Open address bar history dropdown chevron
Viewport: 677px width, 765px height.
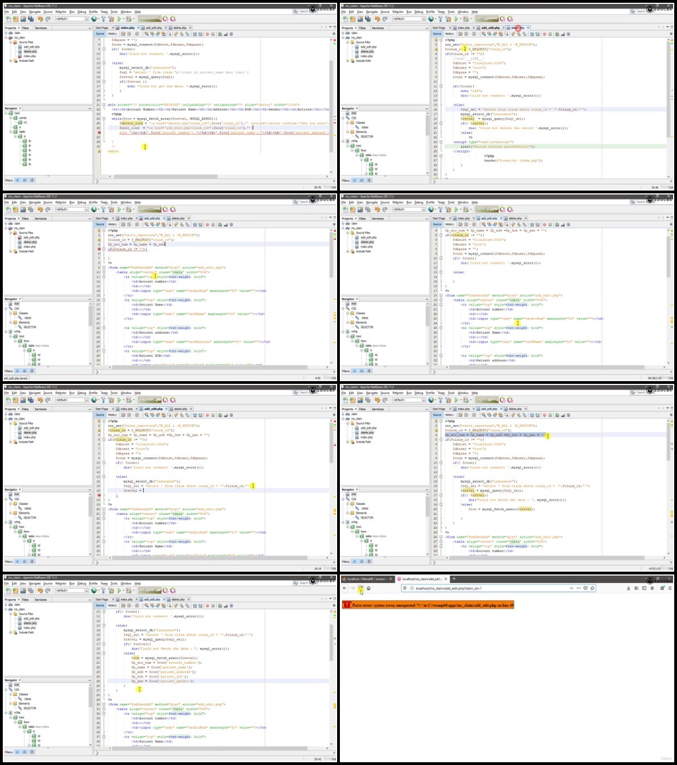point(572,588)
